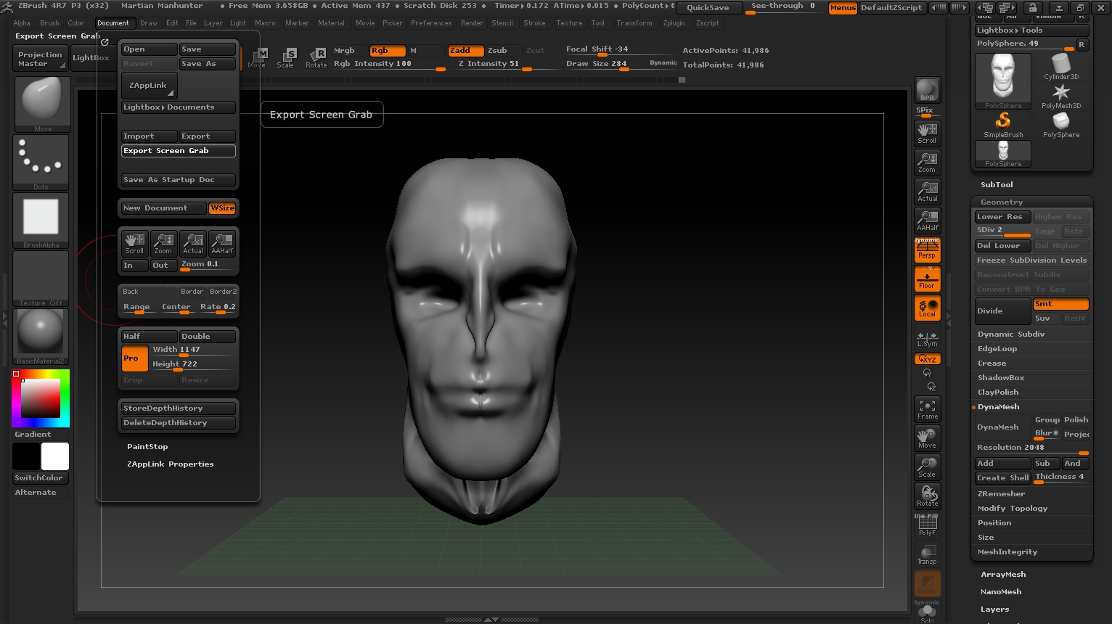This screenshot has width=1112, height=624.
Task: Click Save As in Document palette
Action: 207,64
